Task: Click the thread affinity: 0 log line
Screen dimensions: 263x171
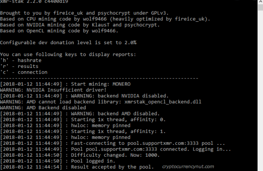Action: click(82, 119)
